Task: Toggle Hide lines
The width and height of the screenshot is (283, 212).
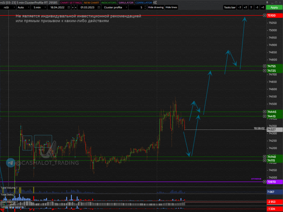Action: pyautogui.click(x=171, y=7)
